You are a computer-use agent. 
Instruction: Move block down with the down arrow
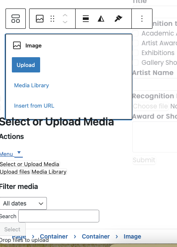[x=65, y=22]
